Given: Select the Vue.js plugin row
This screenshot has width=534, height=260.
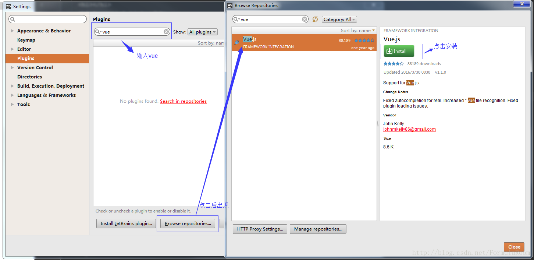Looking at the screenshot, I should tap(304, 43).
